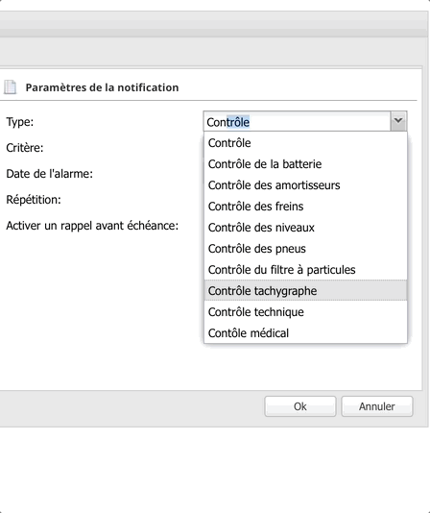Click the notification parameters document icon
The width and height of the screenshot is (430, 513).
pyautogui.click(x=11, y=87)
